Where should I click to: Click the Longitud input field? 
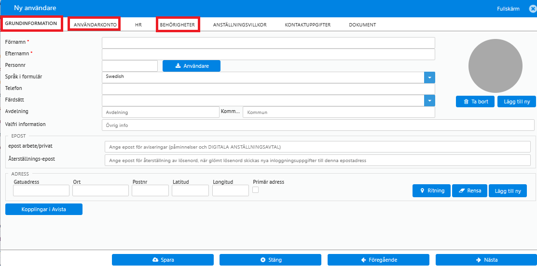[231, 190]
